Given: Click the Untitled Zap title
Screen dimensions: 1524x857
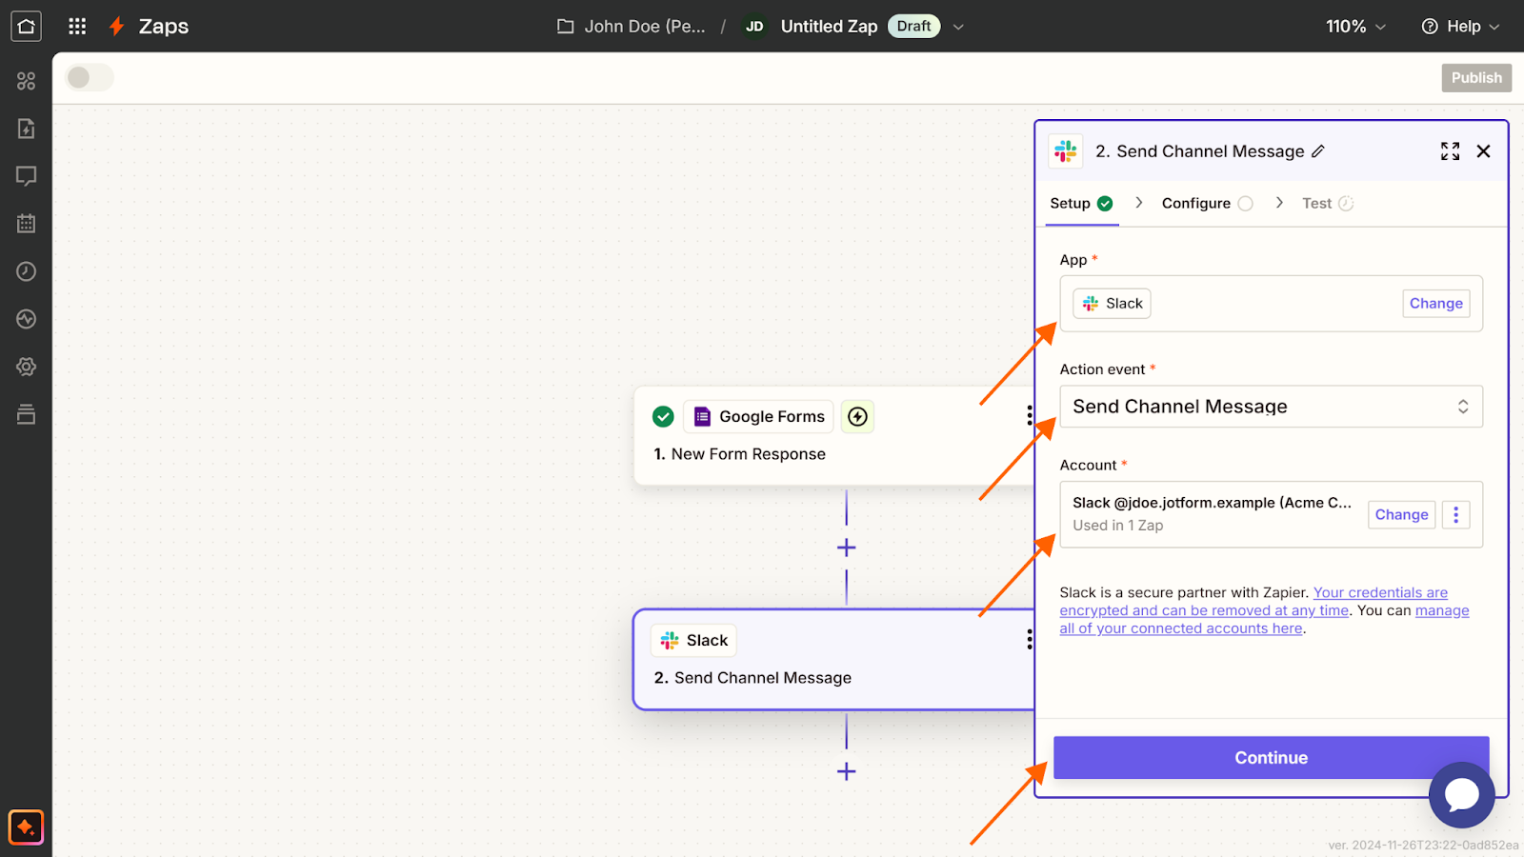Looking at the screenshot, I should tap(829, 26).
